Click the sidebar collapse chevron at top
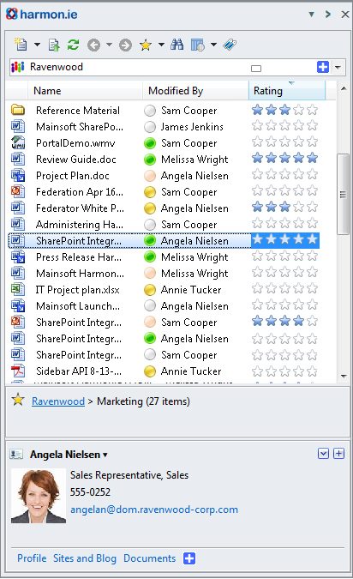The image size is (353, 579). (x=328, y=15)
